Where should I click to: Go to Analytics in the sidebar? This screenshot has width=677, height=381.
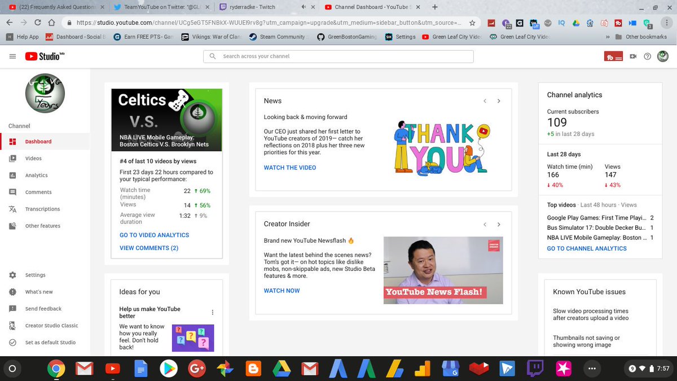click(x=45, y=176)
